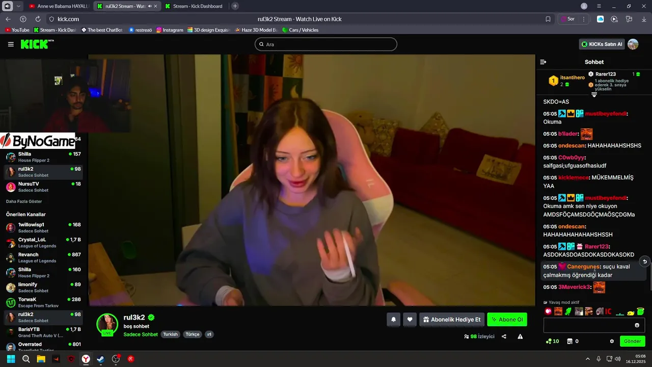Open the browser downloads icon

pos(644,19)
